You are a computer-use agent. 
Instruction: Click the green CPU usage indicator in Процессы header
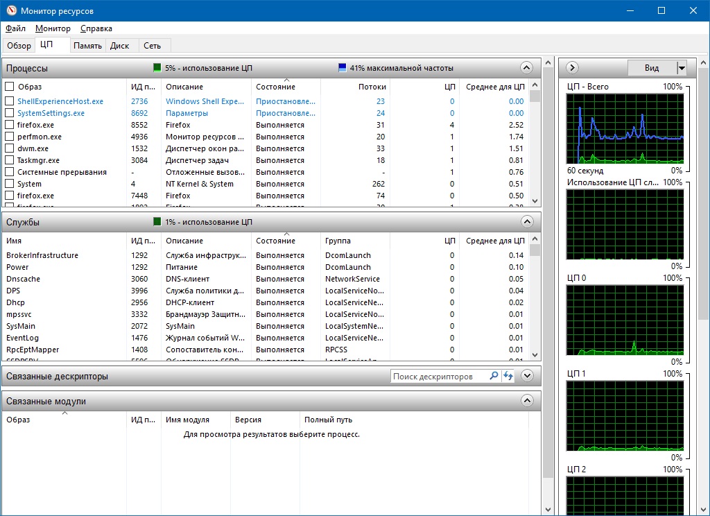(157, 68)
